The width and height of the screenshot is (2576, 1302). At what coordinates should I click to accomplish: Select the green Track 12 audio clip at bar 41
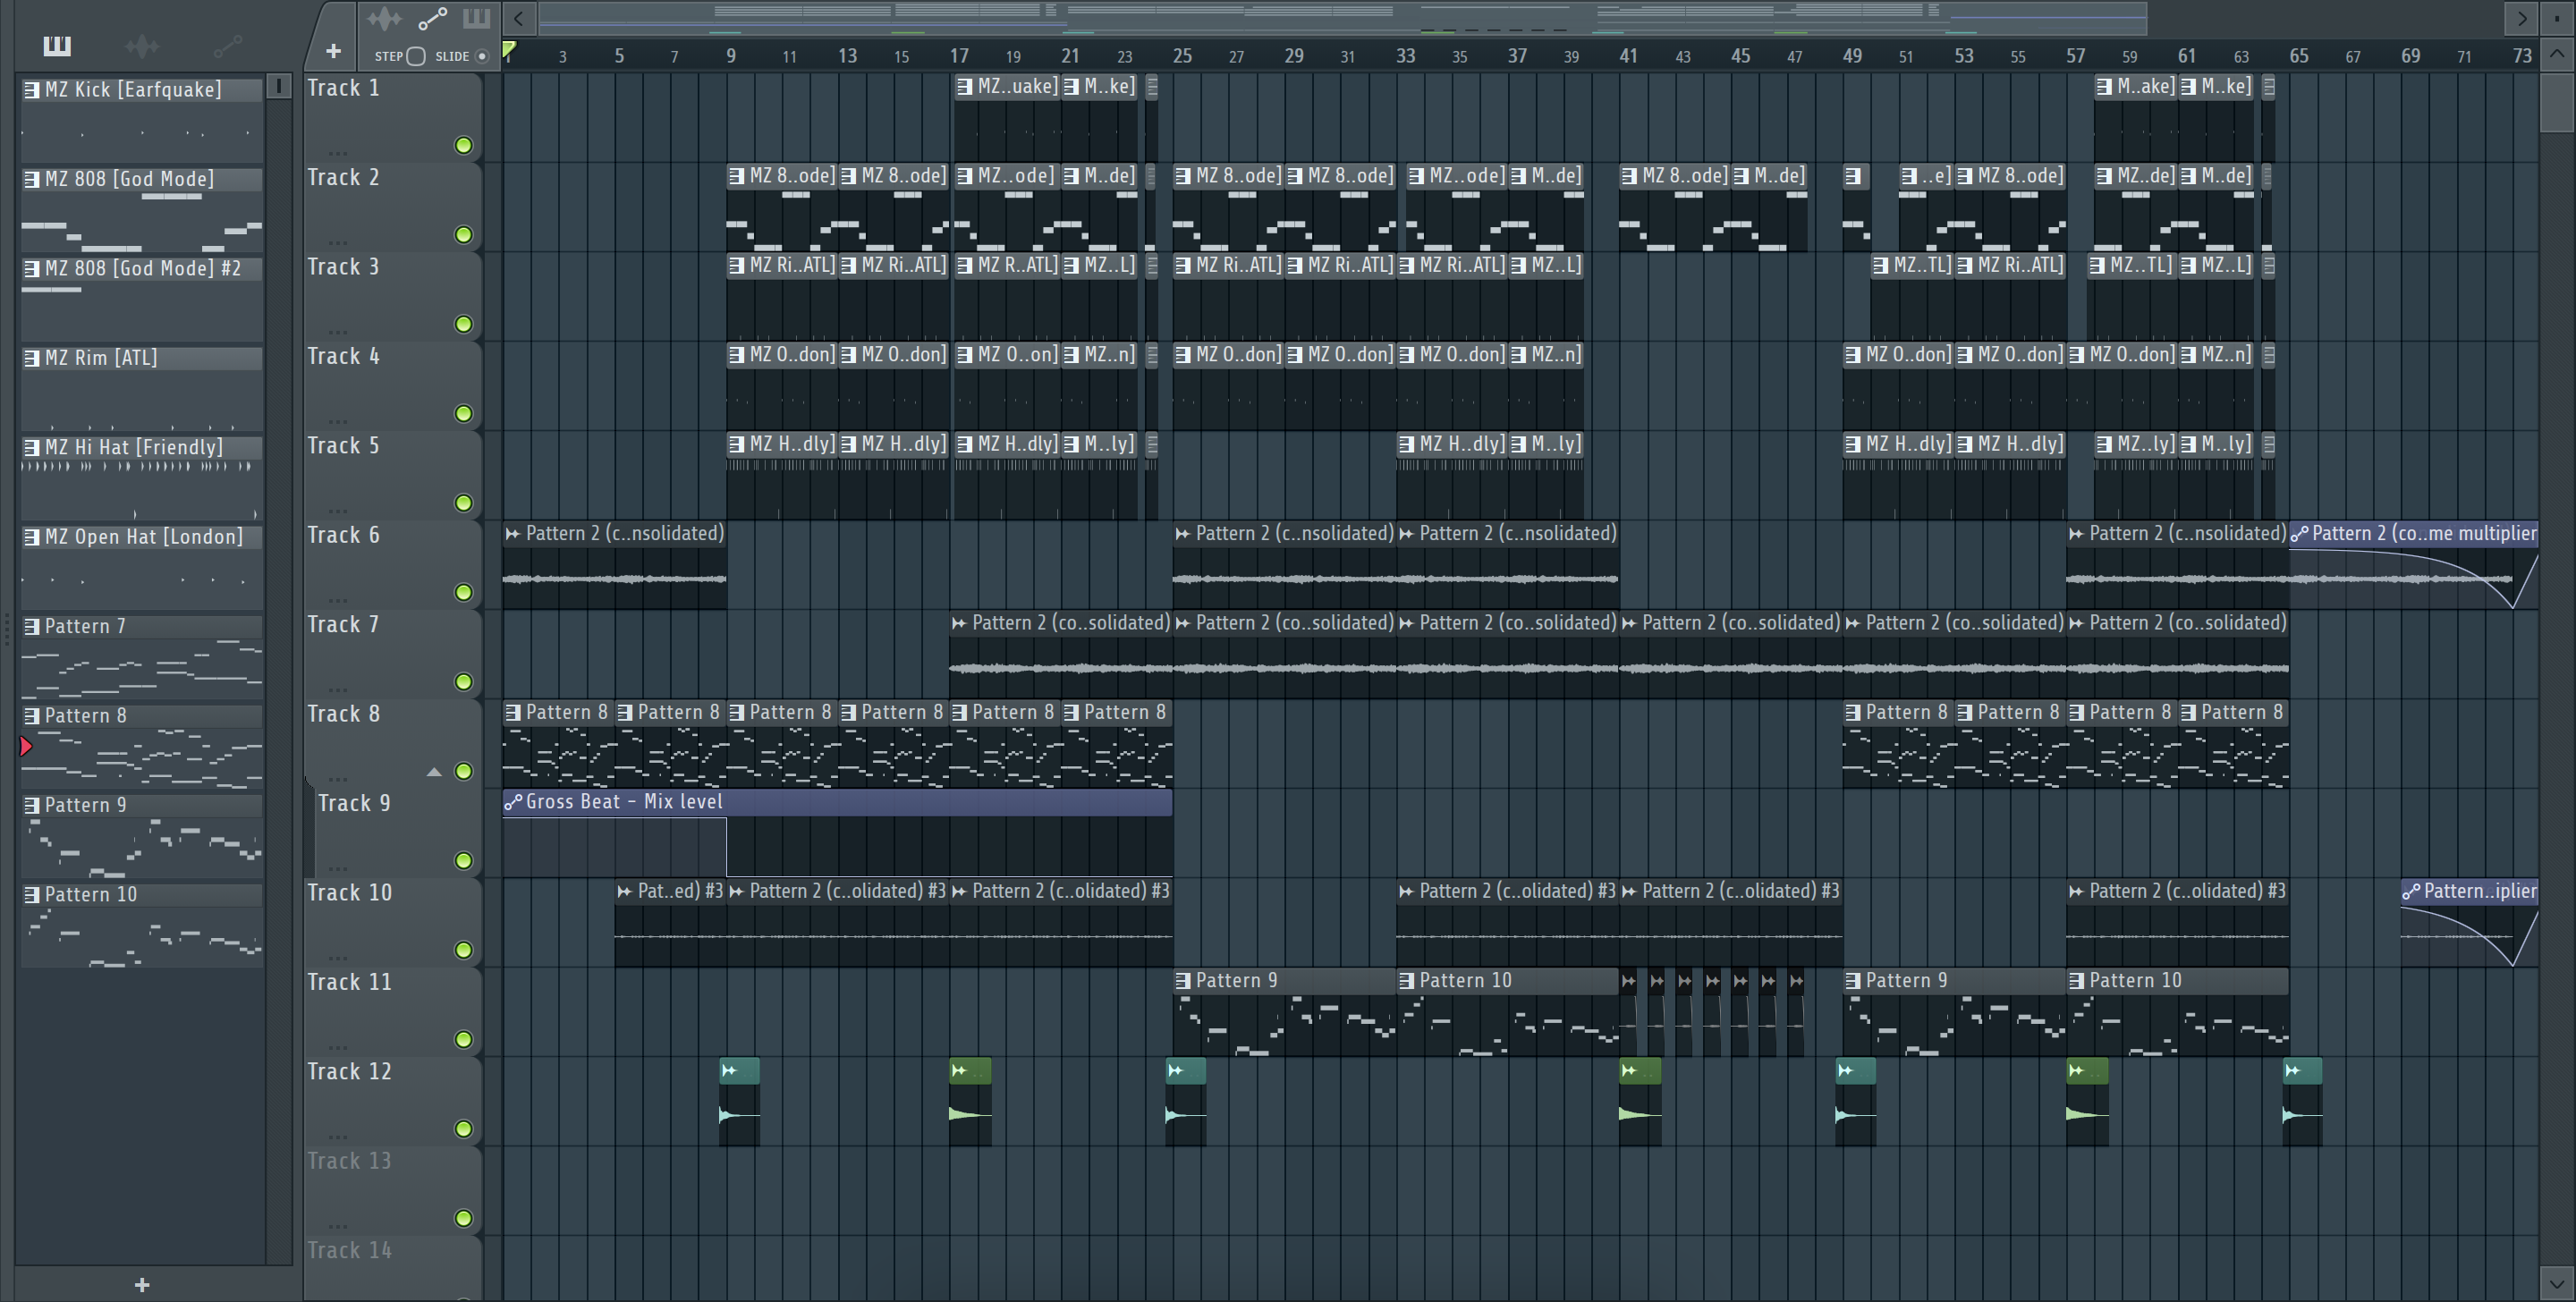coord(1640,1101)
